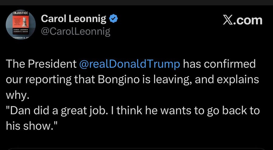
Task: Click "The President" at the tweet start
Action: 41,64
